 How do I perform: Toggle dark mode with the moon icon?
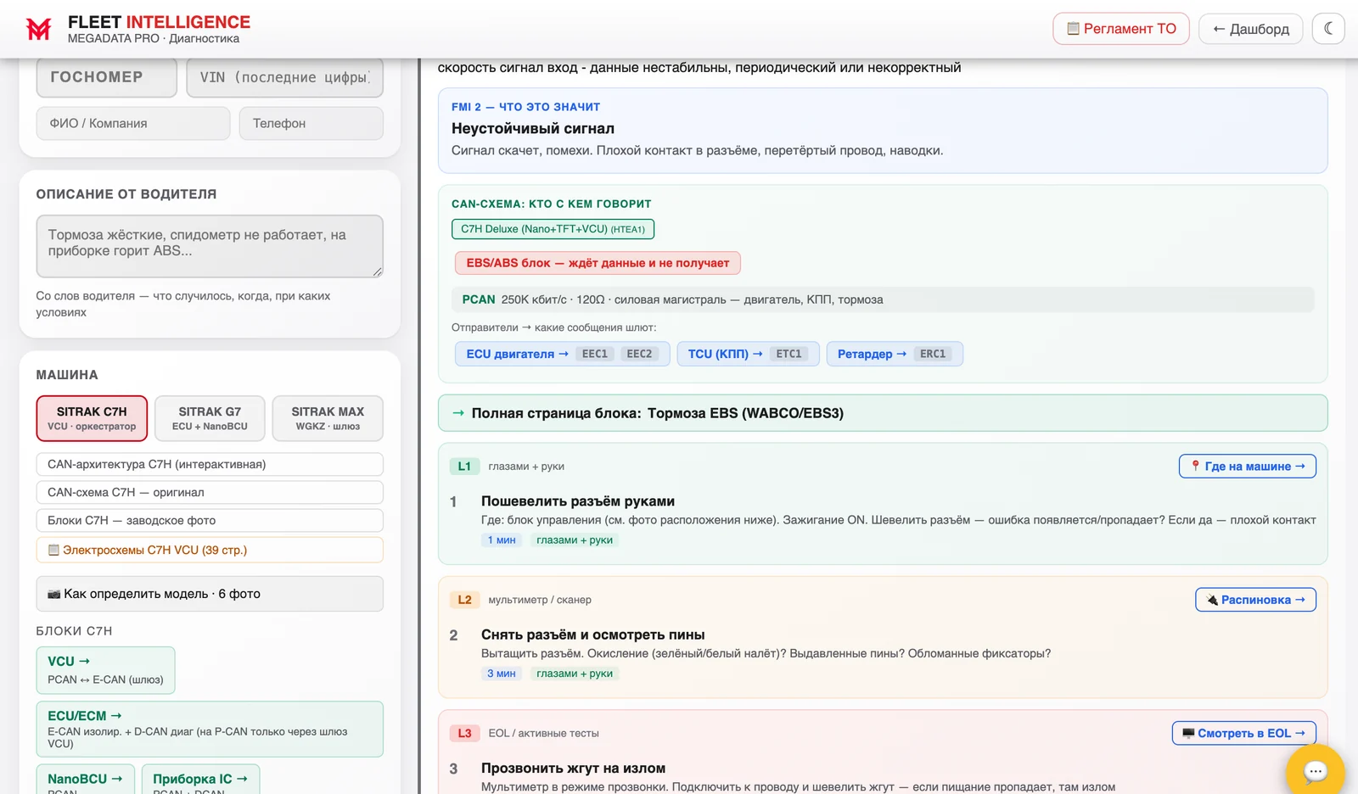1328,29
